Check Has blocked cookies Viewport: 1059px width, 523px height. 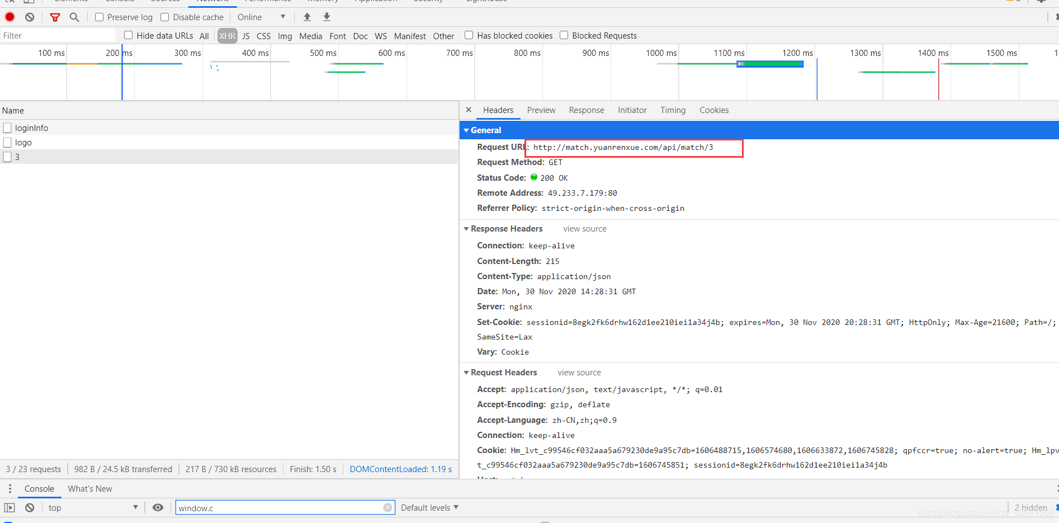point(469,35)
